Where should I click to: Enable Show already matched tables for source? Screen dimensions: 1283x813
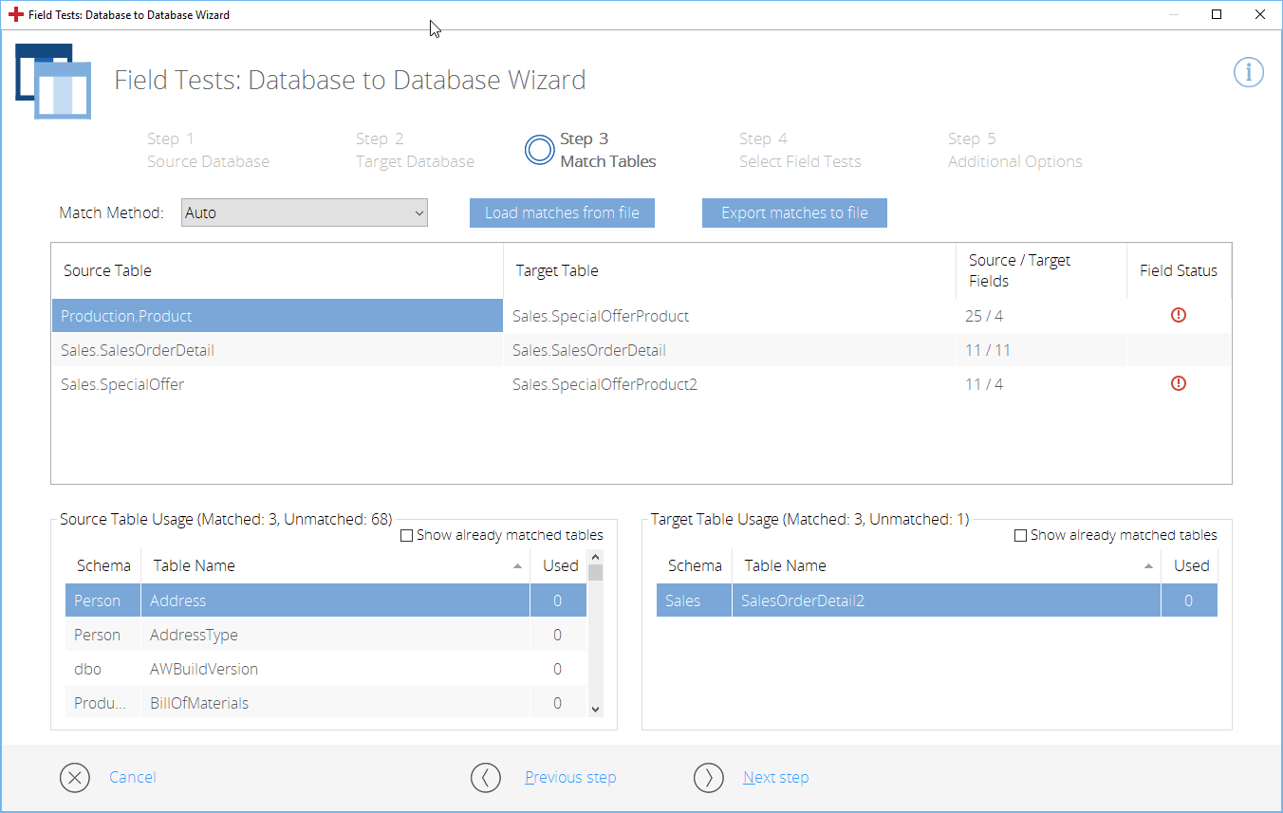point(407,536)
